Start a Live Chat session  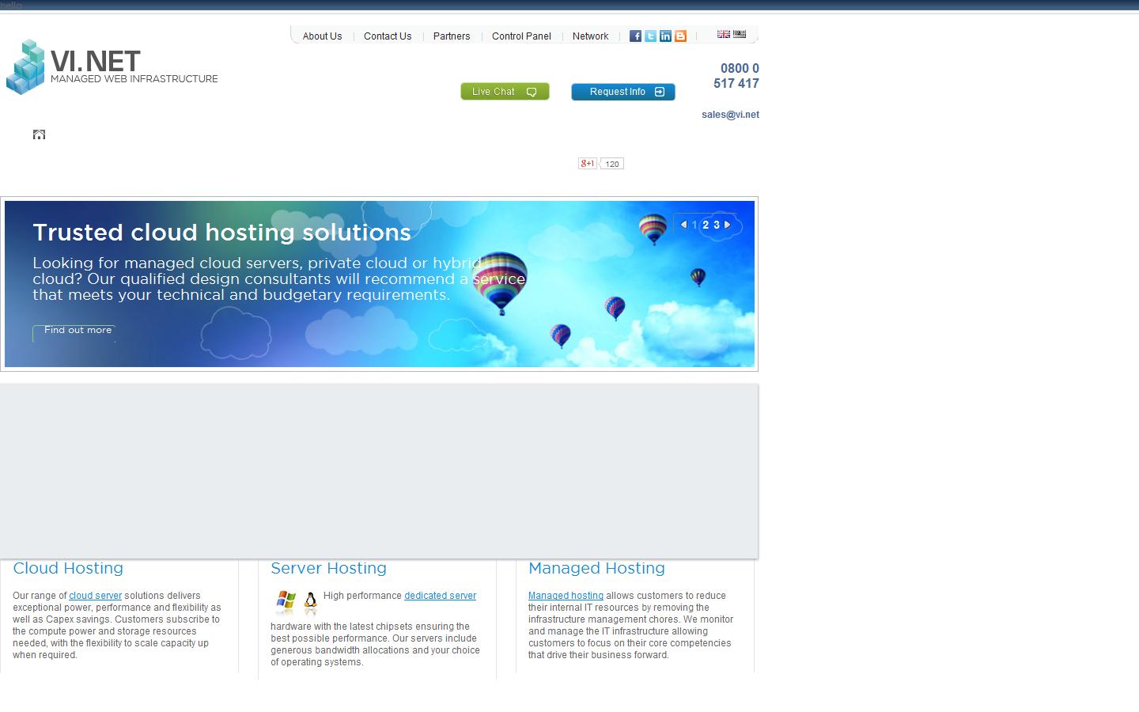tap(505, 91)
